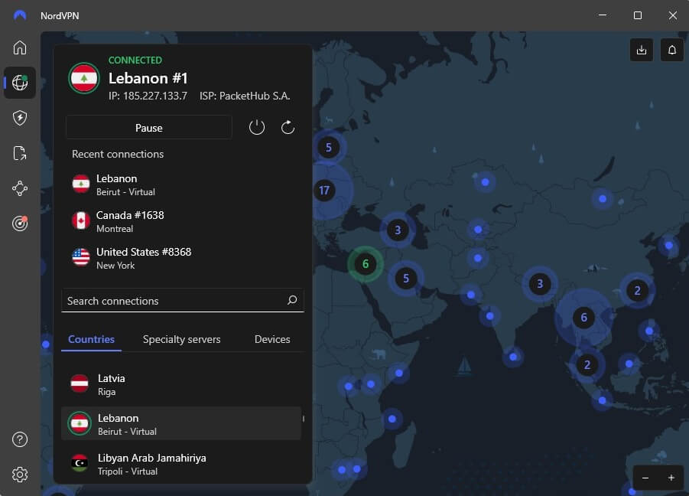689x496 pixels.
Task: Open the Meshnet panel
Action: 20,188
